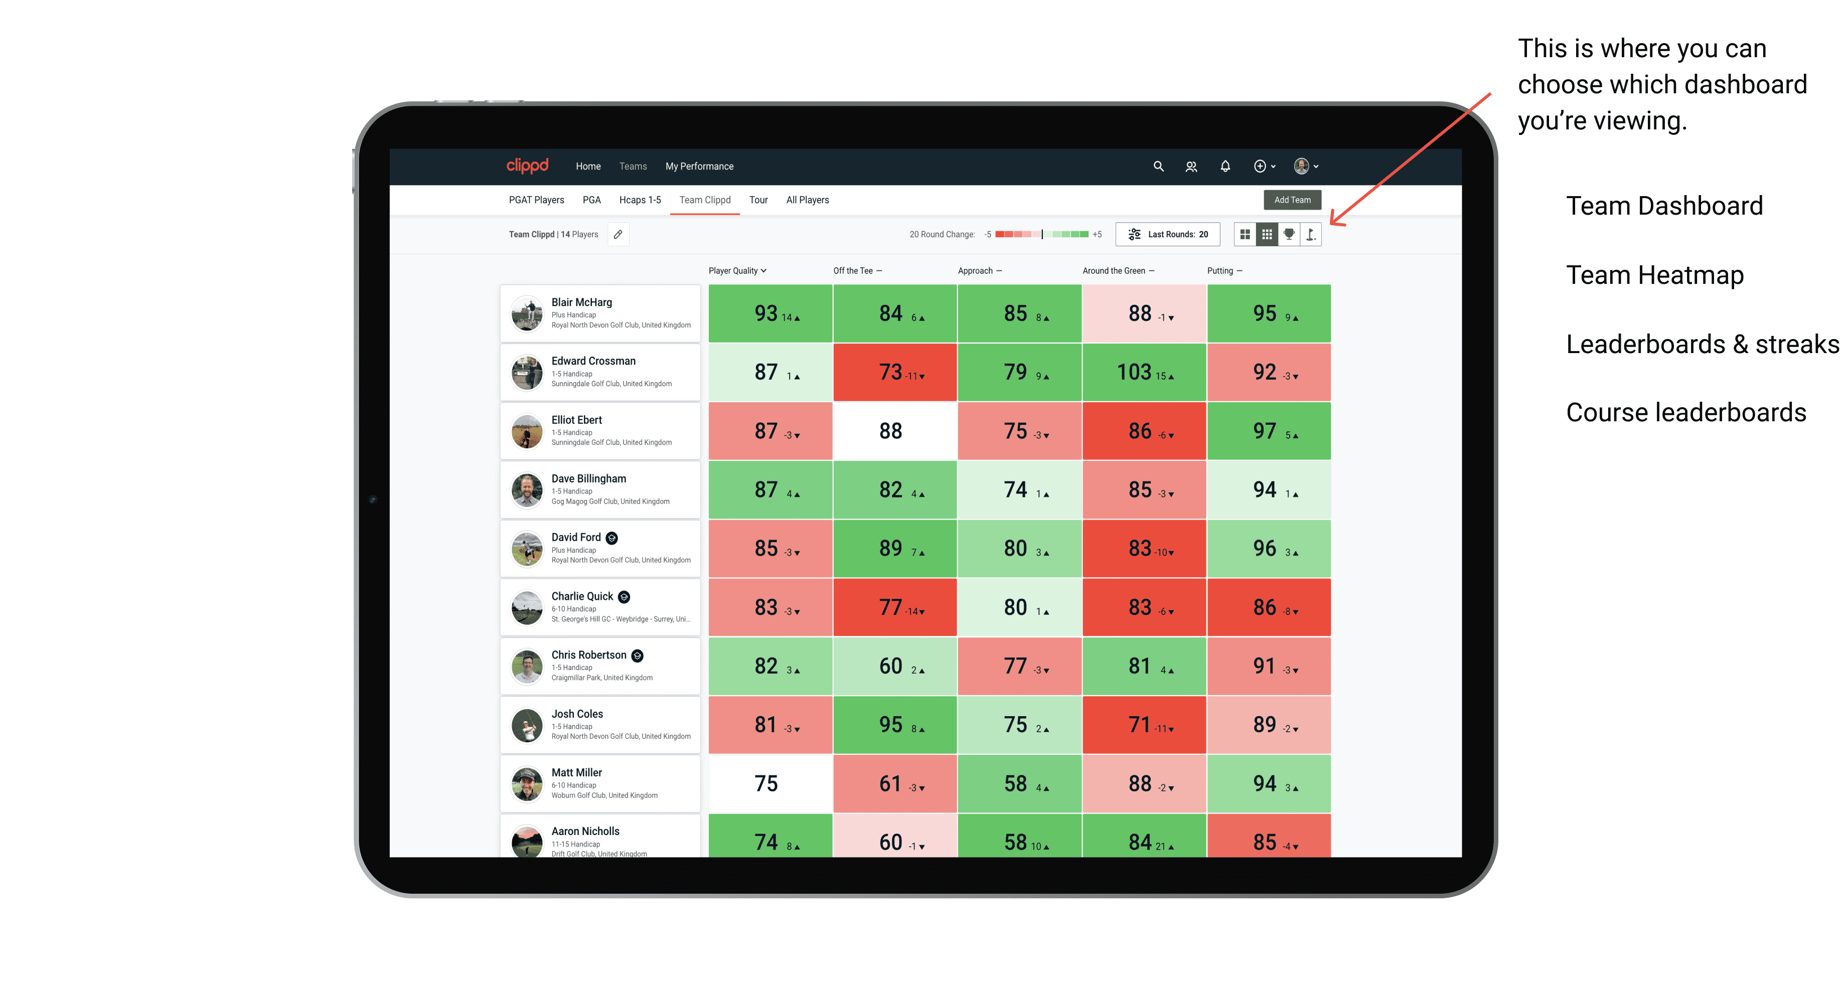Click the add/plus circle icon in navbar
The image size is (1846, 993).
tap(1259, 167)
